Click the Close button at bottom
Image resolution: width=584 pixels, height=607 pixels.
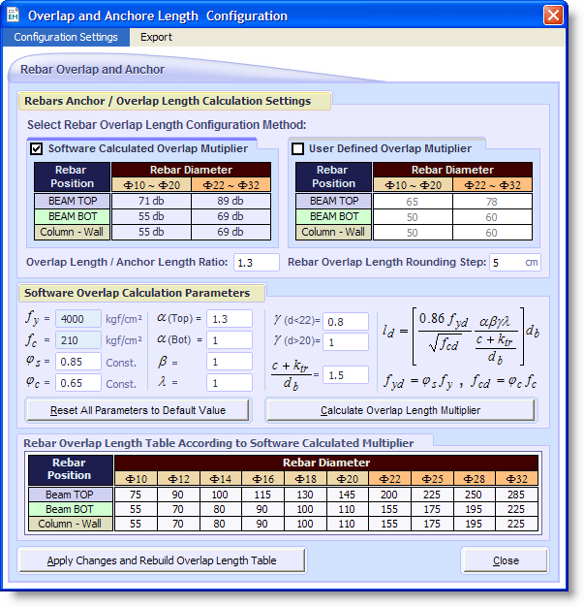[506, 560]
